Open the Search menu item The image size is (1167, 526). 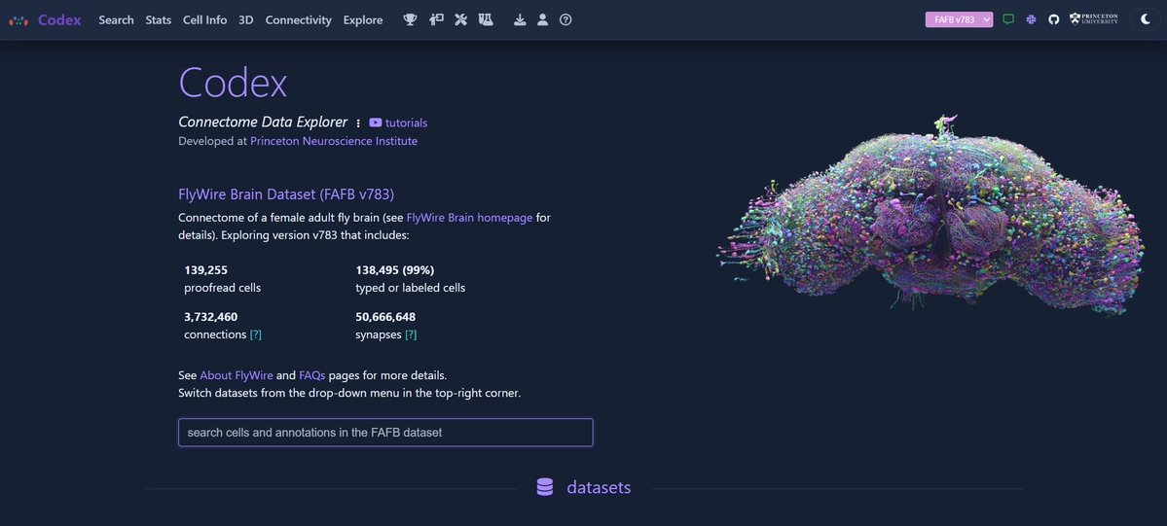click(116, 20)
